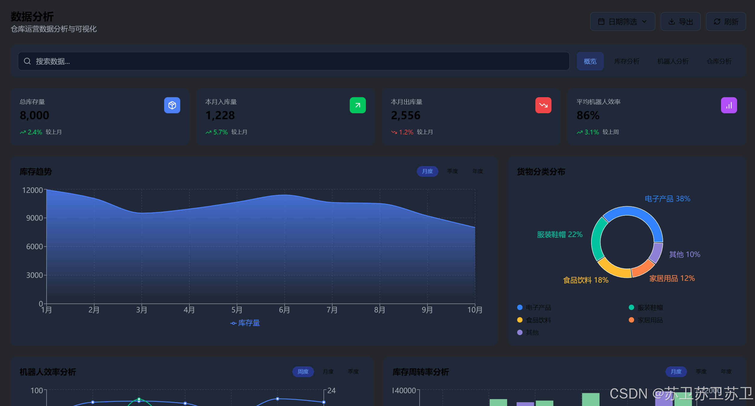
Task: Click the purple bar-chart icon on 平均机器人效率 card
Action: point(729,105)
